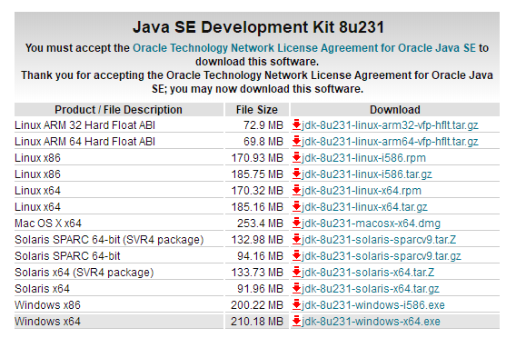
Task: Download jdk-8u231-macosx-x64.dmg
Action: point(371,224)
